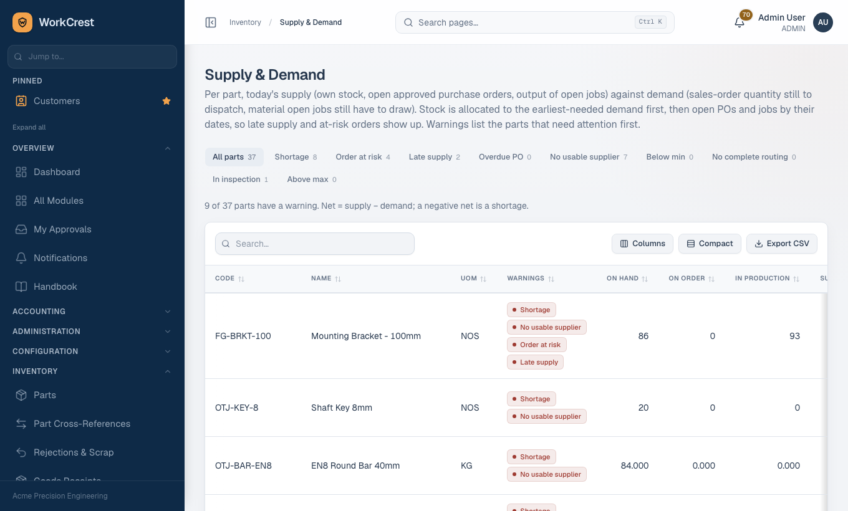This screenshot has width=848, height=511.
Task: Sort table by the WARNINGS column
Action: pos(531,279)
